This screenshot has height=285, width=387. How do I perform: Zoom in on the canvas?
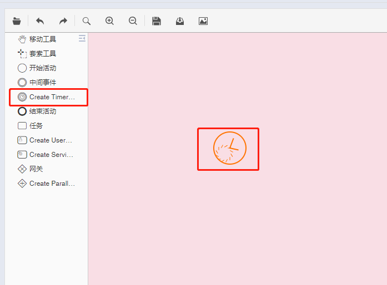click(109, 21)
